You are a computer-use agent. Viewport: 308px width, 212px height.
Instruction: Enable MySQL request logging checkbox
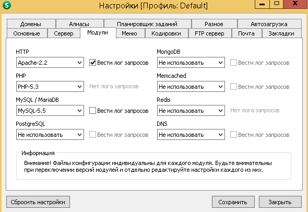pos(92,110)
